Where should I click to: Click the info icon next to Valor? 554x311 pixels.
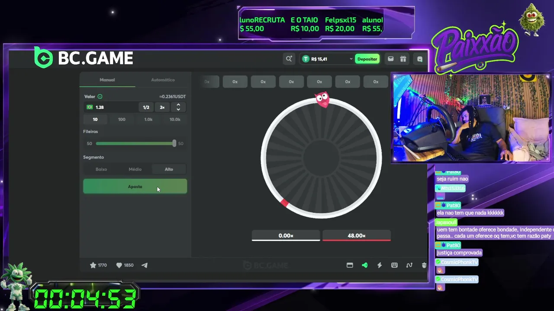click(x=100, y=96)
